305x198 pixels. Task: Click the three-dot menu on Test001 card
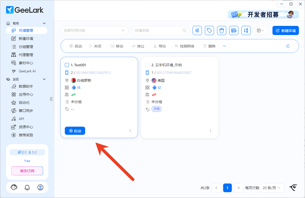[130, 131]
